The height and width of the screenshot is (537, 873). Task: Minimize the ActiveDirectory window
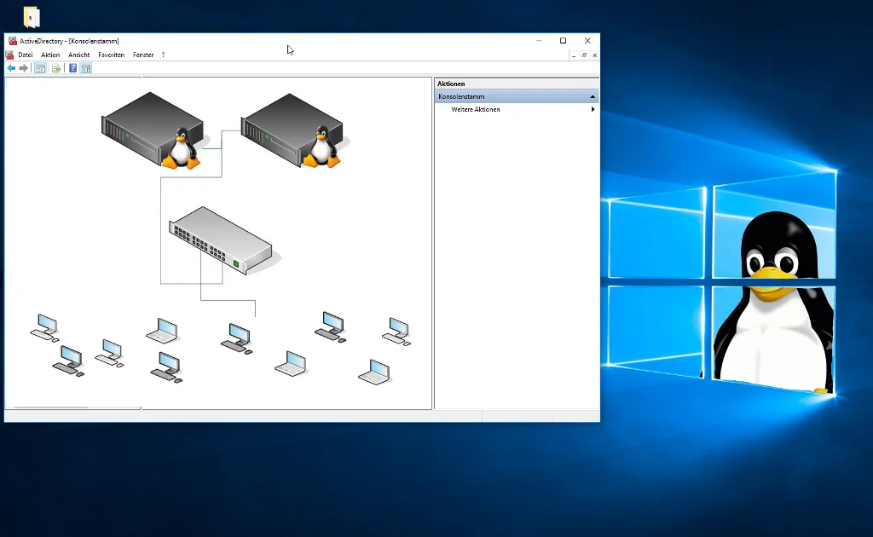point(539,41)
